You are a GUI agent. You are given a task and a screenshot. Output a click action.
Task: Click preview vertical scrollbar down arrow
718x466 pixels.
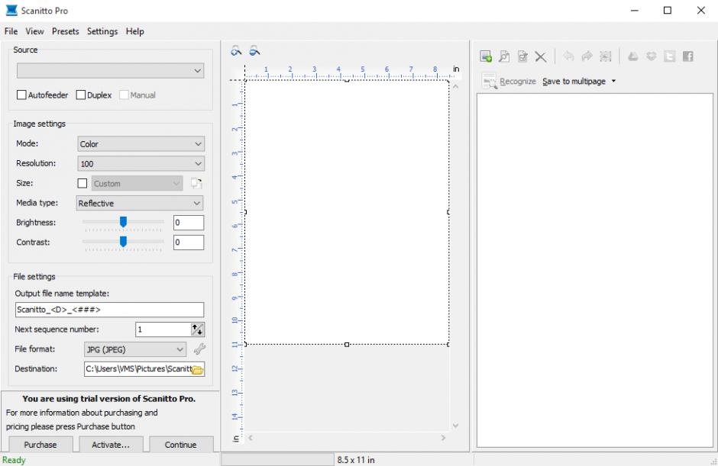(455, 426)
